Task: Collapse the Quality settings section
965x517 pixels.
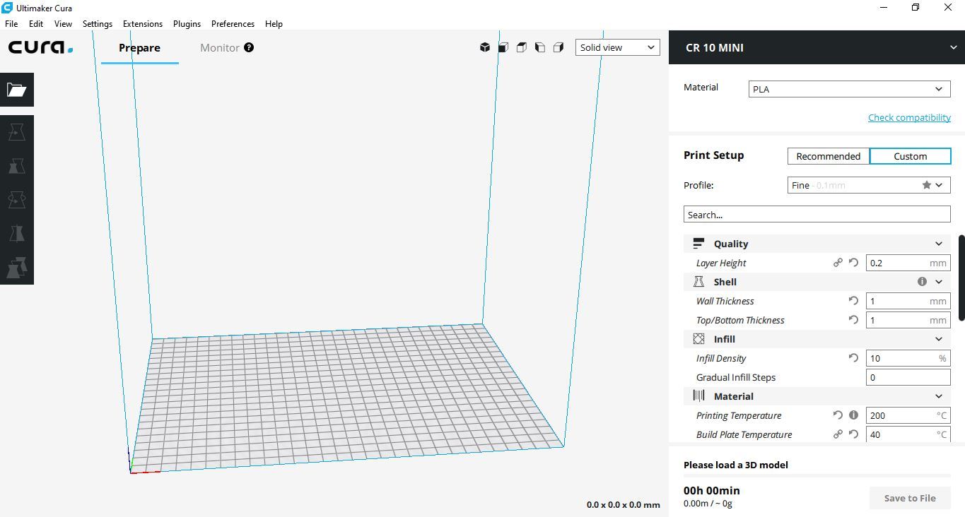Action: (x=939, y=243)
